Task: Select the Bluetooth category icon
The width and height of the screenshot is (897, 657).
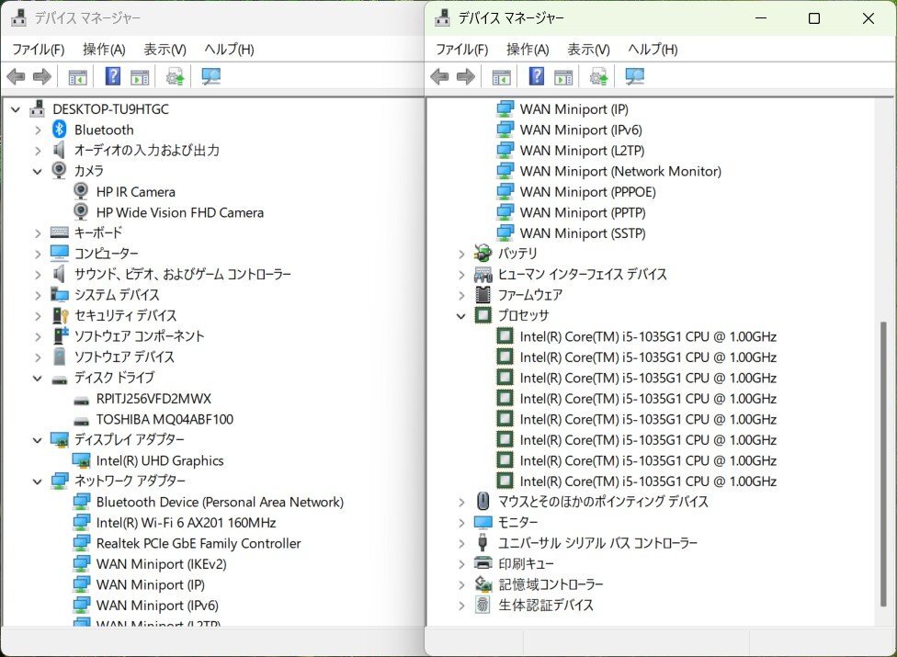Action: click(60, 130)
